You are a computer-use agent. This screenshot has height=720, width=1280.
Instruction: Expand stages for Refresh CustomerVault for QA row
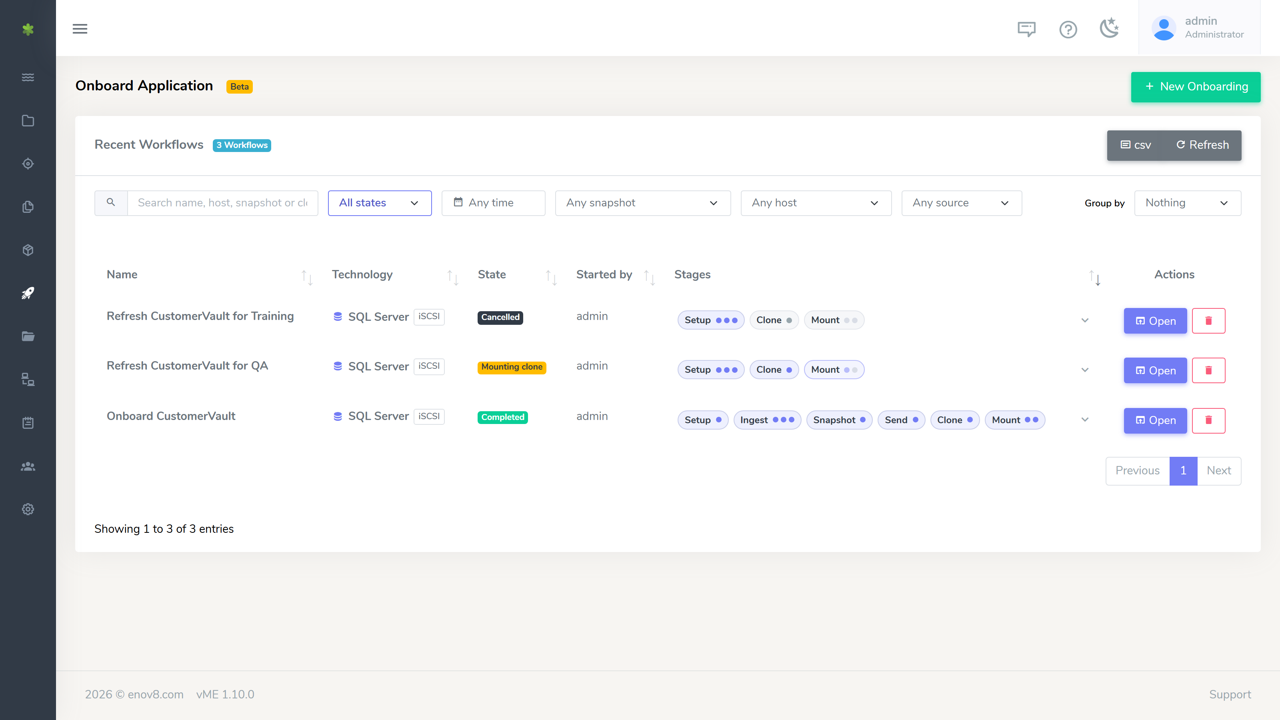point(1085,370)
